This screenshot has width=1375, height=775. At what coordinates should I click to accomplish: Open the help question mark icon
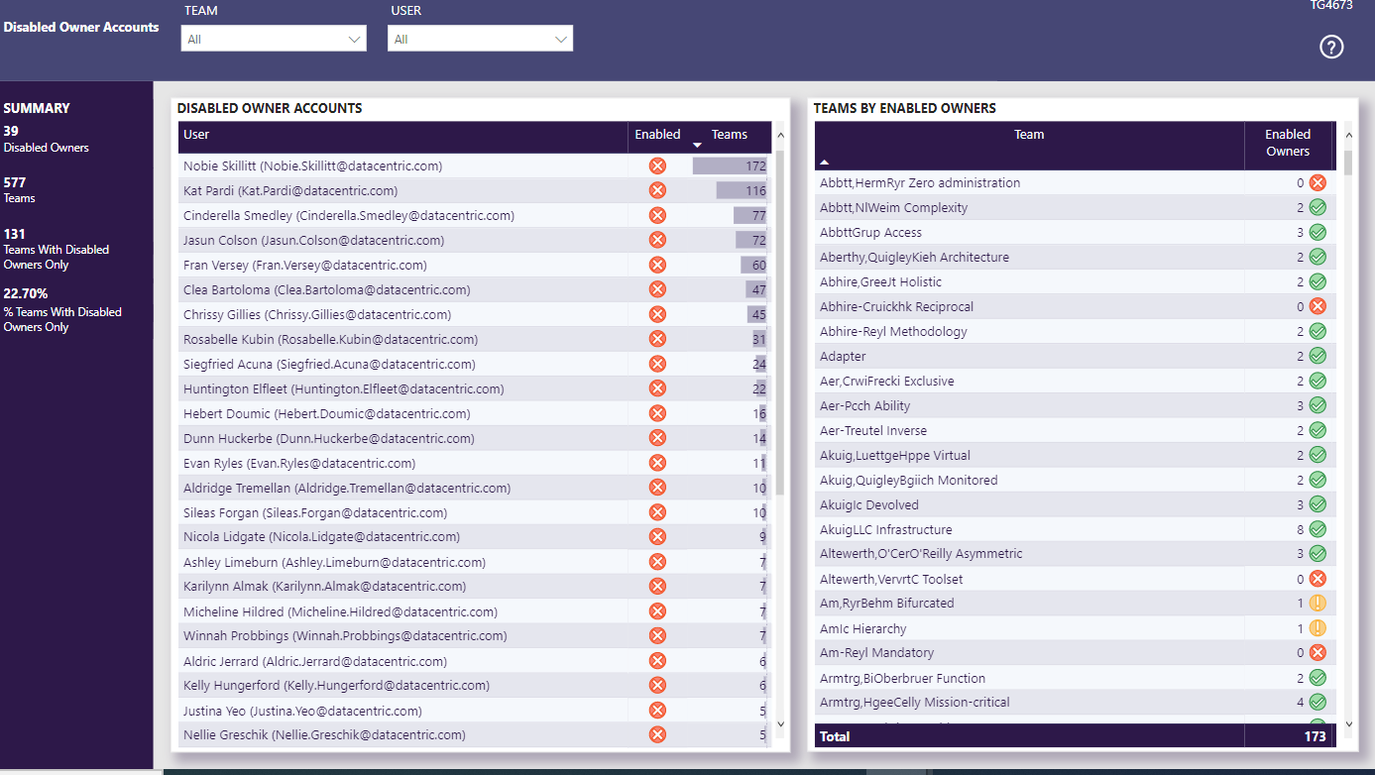point(1331,47)
